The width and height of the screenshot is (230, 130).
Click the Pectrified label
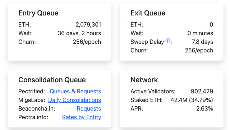[x=32, y=91]
